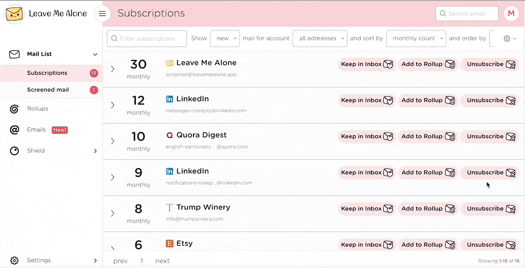525x268 pixels.
Task: Unsubscribe from Trump Winery
Action: [x=490, y=208]
